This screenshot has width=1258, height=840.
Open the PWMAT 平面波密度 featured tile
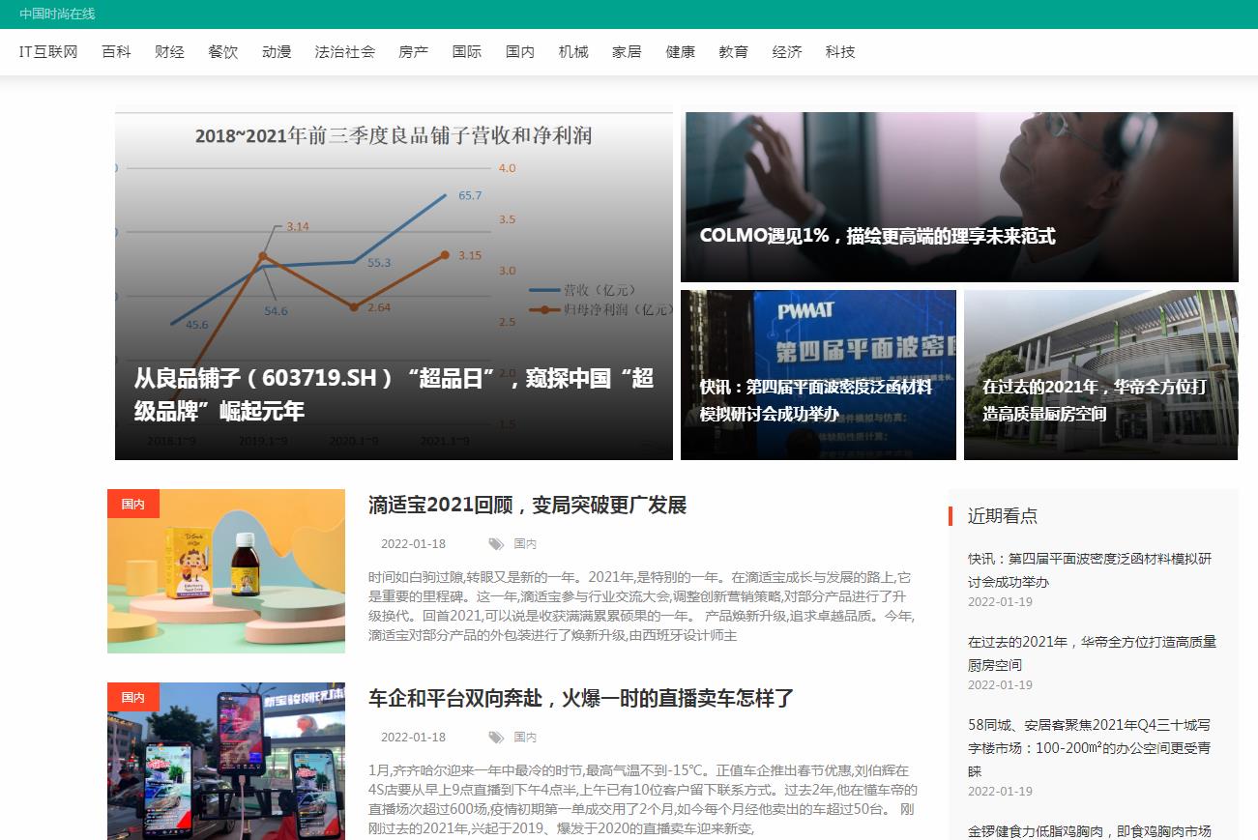coord(818,375)
